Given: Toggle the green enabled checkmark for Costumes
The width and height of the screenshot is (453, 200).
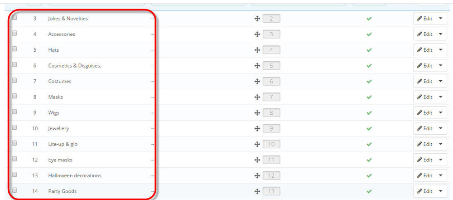Looking at the screenshot, I should point(369,82).
